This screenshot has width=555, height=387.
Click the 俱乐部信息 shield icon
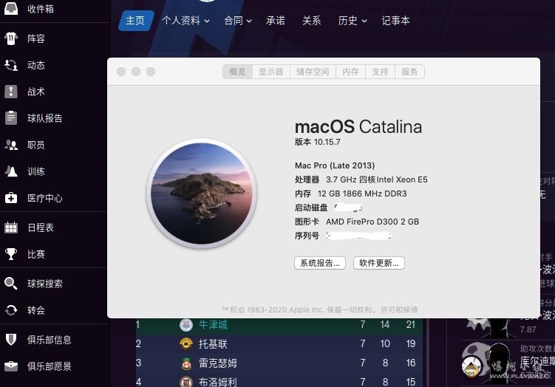coord(11,340)
